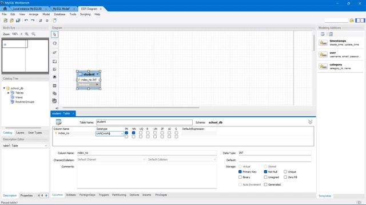
Task: Select the eraser tool
Action: pyautogui.click(x=55, y=52)
